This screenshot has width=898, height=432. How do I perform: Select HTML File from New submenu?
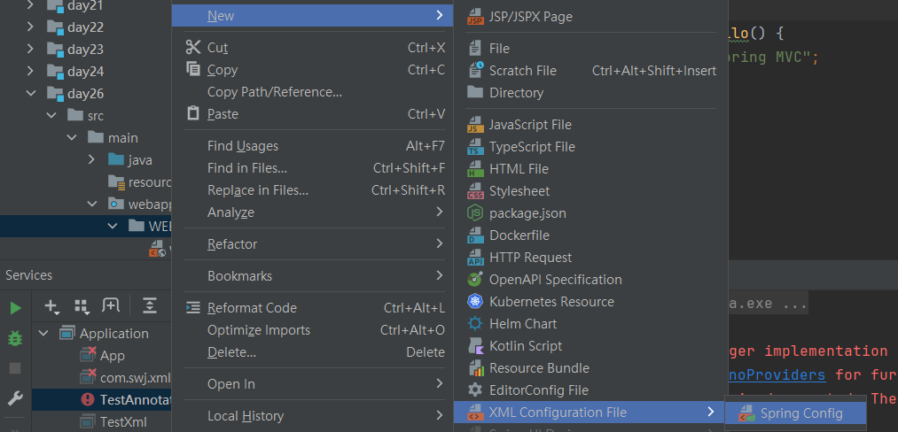[519, 169]
